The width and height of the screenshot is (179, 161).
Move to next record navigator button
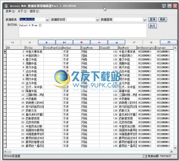coord(47,42)
